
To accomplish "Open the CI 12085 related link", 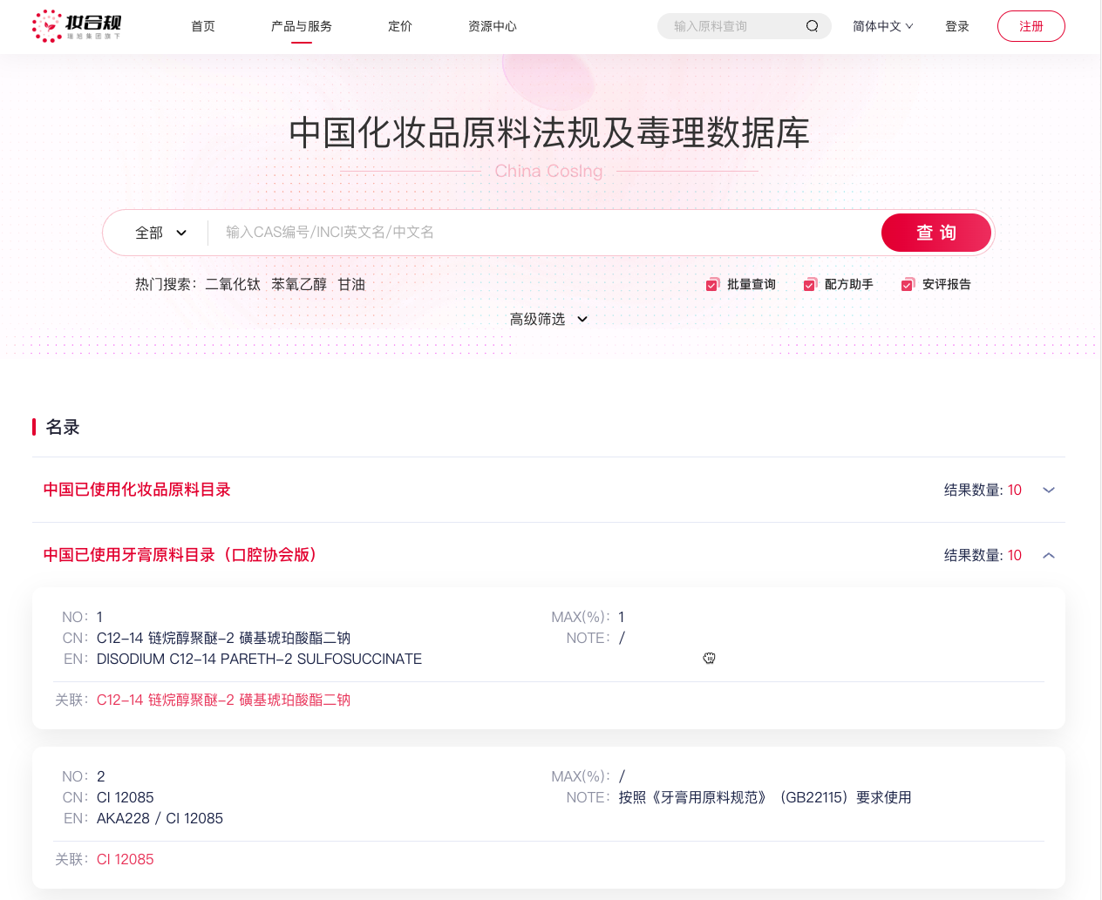I will pyautogui.click(x=125, y=859).
